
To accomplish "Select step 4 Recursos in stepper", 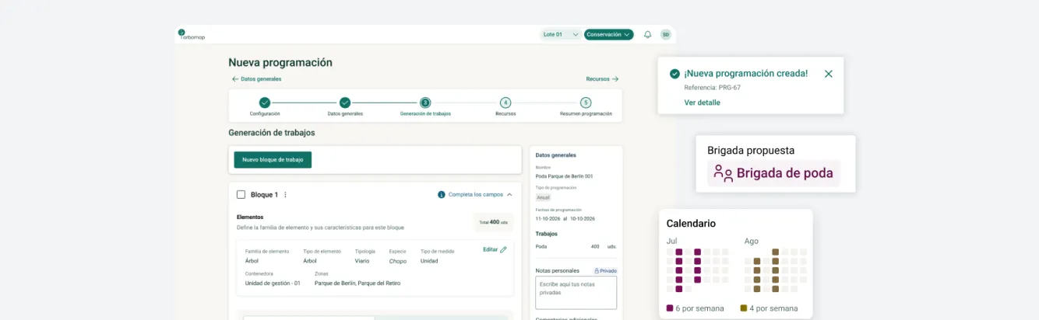I will pos(505,103).
